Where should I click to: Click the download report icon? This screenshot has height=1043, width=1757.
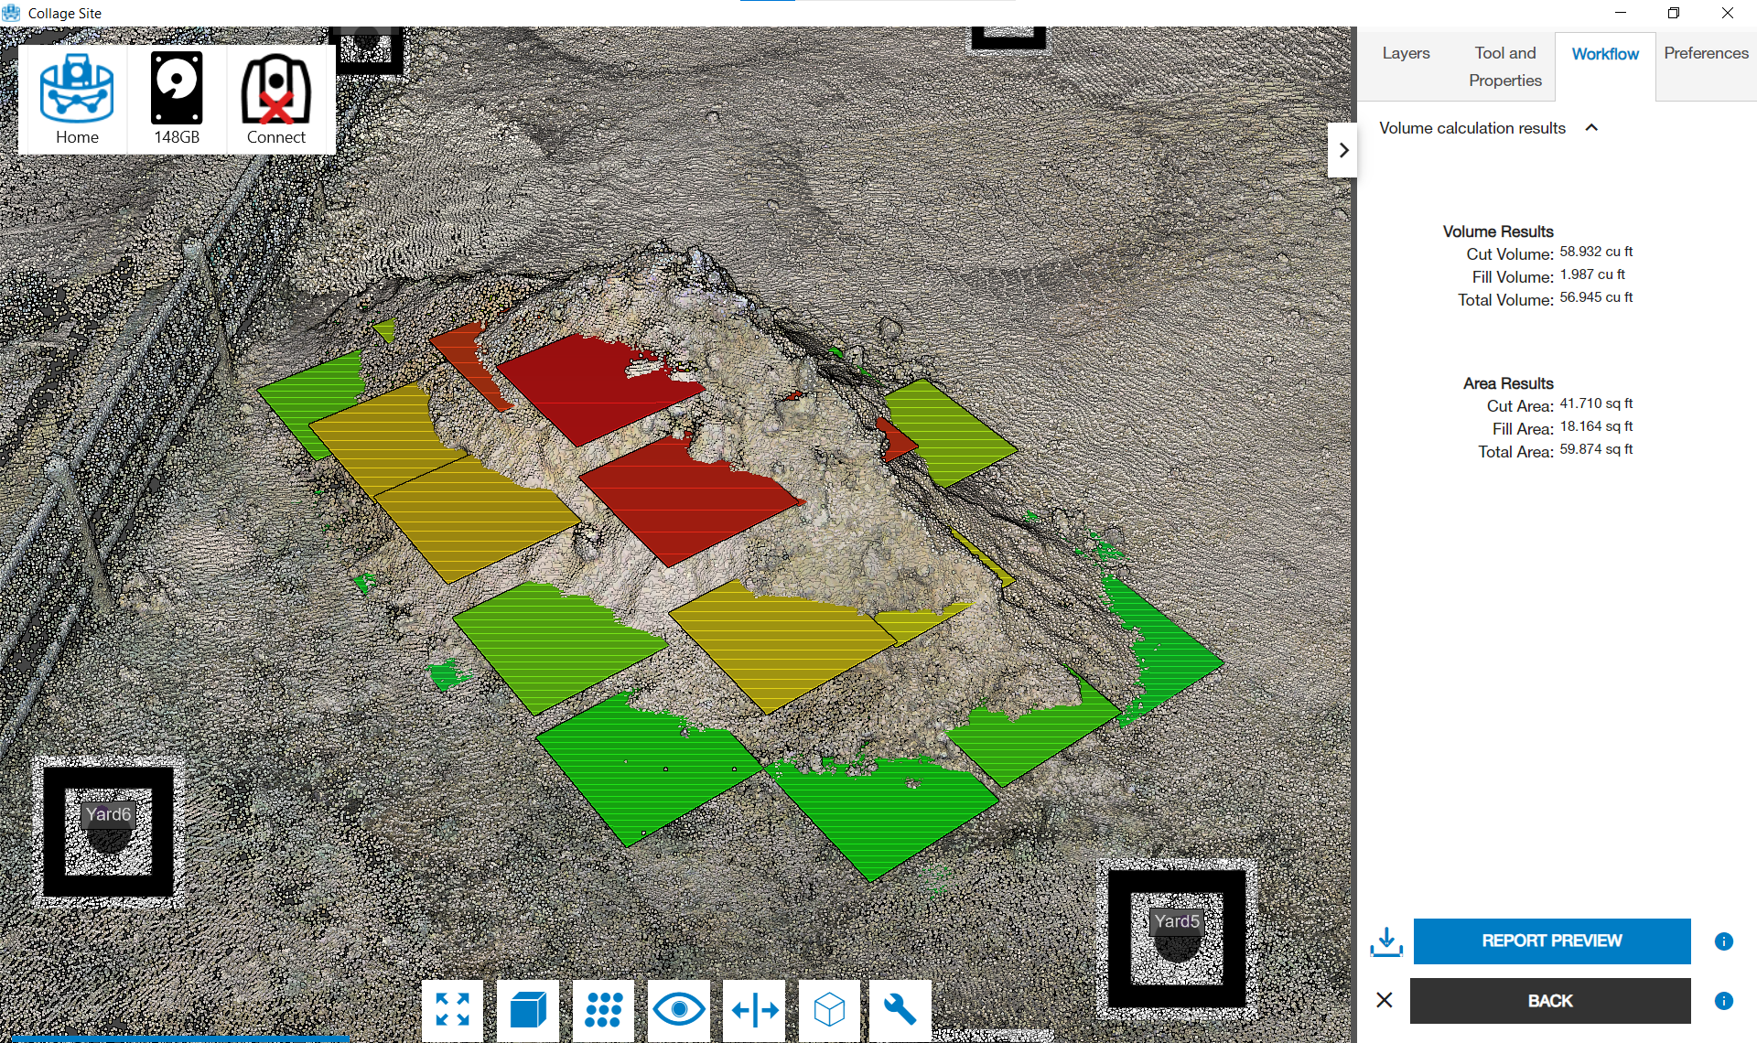click(1386, 941)
